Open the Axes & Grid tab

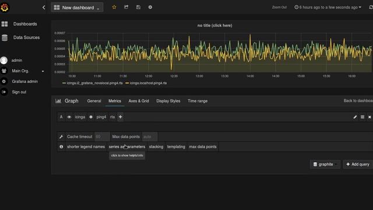click(x=139, y=101)
